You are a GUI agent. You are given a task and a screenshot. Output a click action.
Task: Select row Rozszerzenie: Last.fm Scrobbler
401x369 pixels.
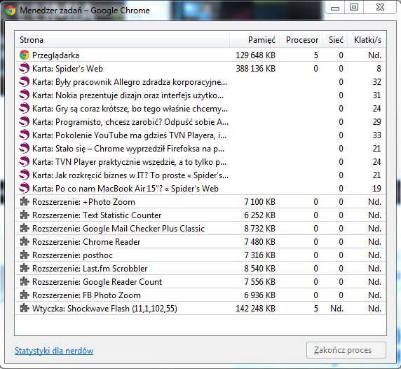point(200,268)
